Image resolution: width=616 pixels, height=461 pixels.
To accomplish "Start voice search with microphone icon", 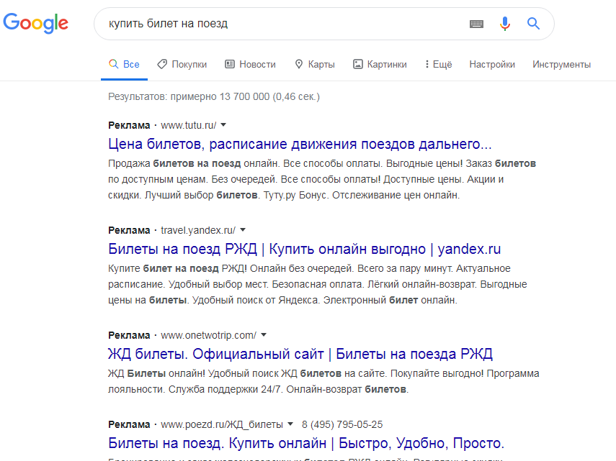I will click(x=505, y=24).
